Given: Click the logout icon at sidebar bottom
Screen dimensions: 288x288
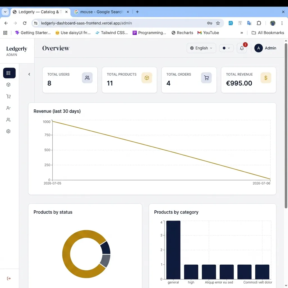Looking at the screenshot, I should coord(9,278).
